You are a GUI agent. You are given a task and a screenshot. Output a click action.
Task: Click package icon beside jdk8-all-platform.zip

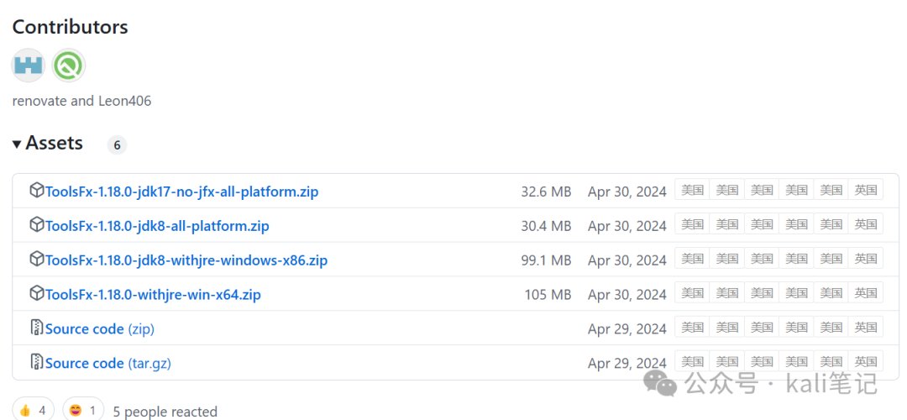pyautogui.click(x=36, y=224)
